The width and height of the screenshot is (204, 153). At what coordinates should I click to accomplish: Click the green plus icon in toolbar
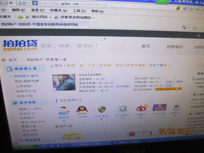click(178, 8)
